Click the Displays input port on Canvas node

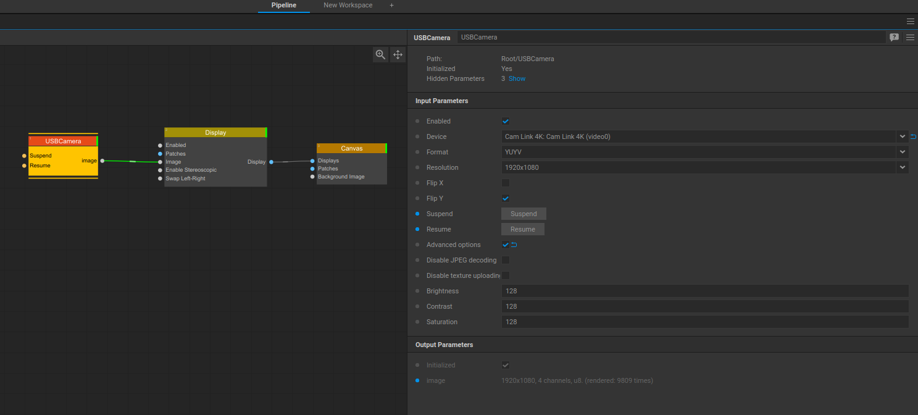312,161
